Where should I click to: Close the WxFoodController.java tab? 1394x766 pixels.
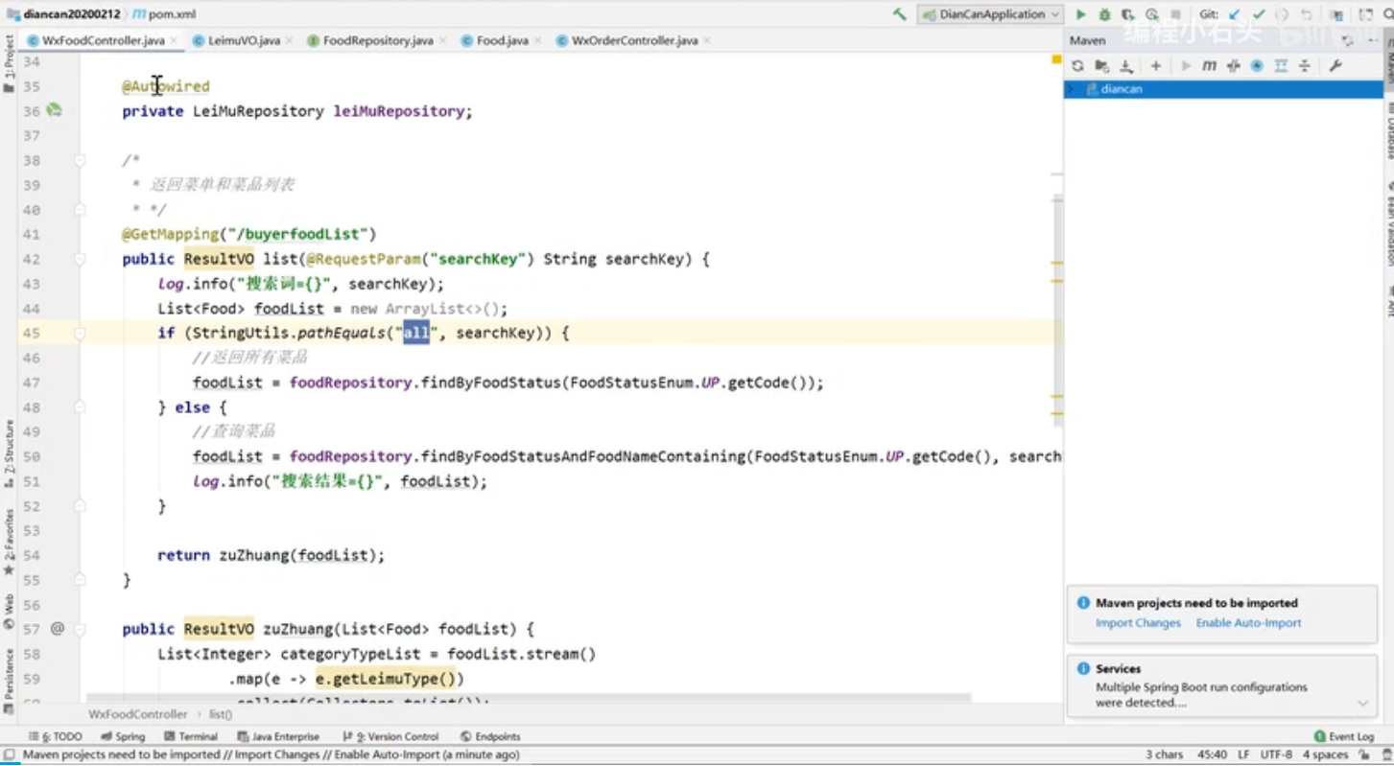pos(174,41)
